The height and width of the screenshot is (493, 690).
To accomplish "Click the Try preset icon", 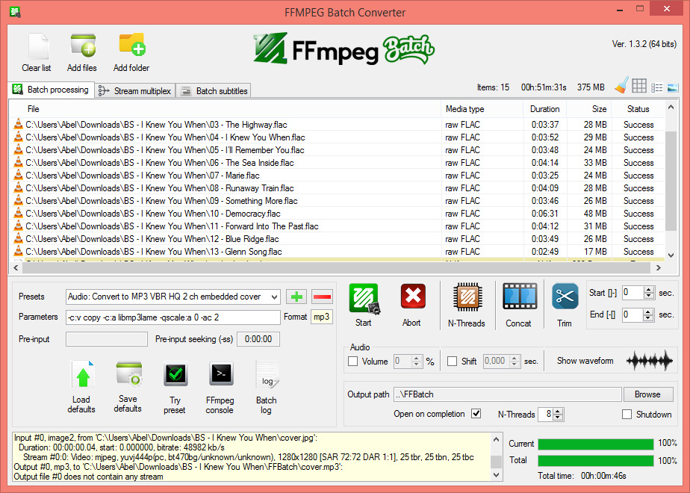I will coord(175,373).
